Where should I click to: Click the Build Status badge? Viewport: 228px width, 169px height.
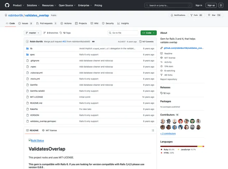pyautogui.click(x=36, y=140)
